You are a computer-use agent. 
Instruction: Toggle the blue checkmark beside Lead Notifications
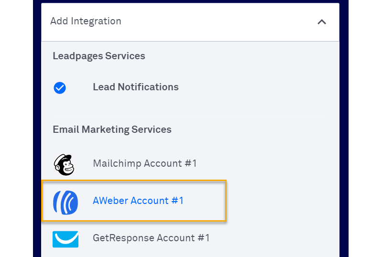tap(60, 88)
